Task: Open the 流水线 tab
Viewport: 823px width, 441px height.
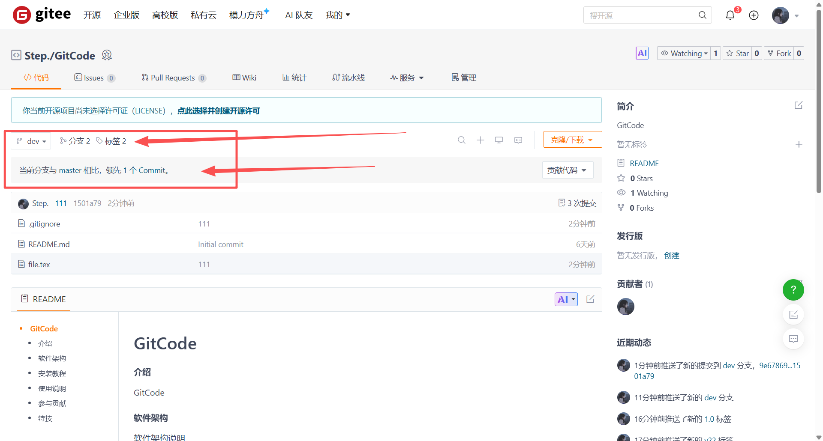Action: 348,77
